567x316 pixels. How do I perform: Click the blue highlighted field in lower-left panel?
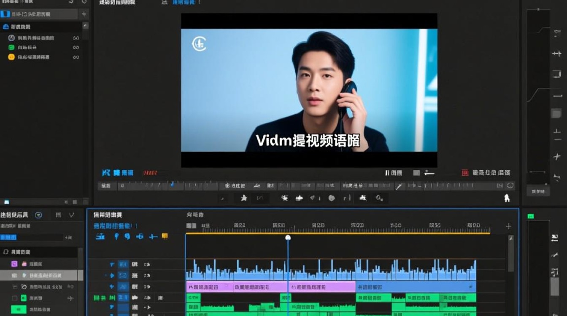click(x=8, y=238)
